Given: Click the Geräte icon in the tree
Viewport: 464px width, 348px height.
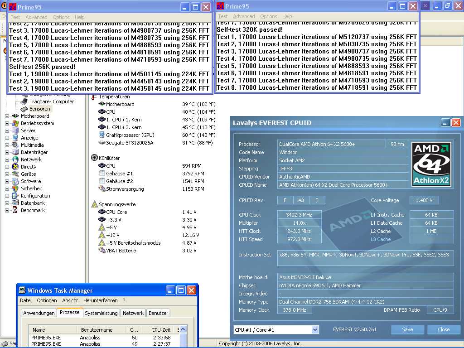Looking at the screenshot, I should pyautogui.click(x=15, y=174).
